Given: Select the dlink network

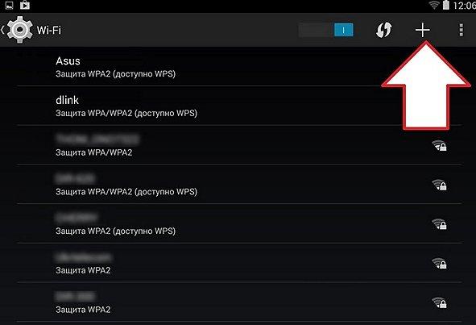Looking at the screenshot, I should click(x=239, y=106).
